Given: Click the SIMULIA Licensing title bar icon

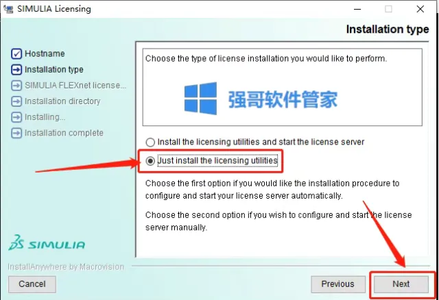Looking at the screenshot, I should coord(8,9).
